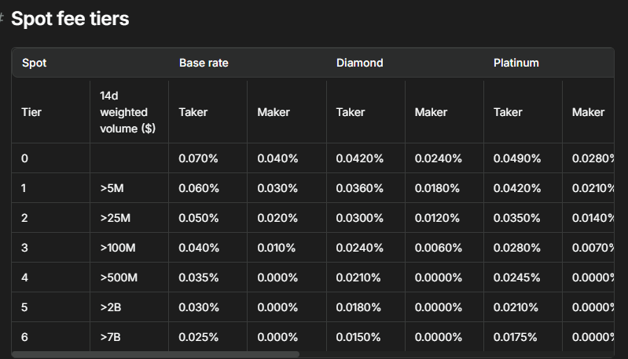Screen dimensions: 628x359
Task: Click the 'Taker' label under Platinum
Action: click(x=508, y=112)
